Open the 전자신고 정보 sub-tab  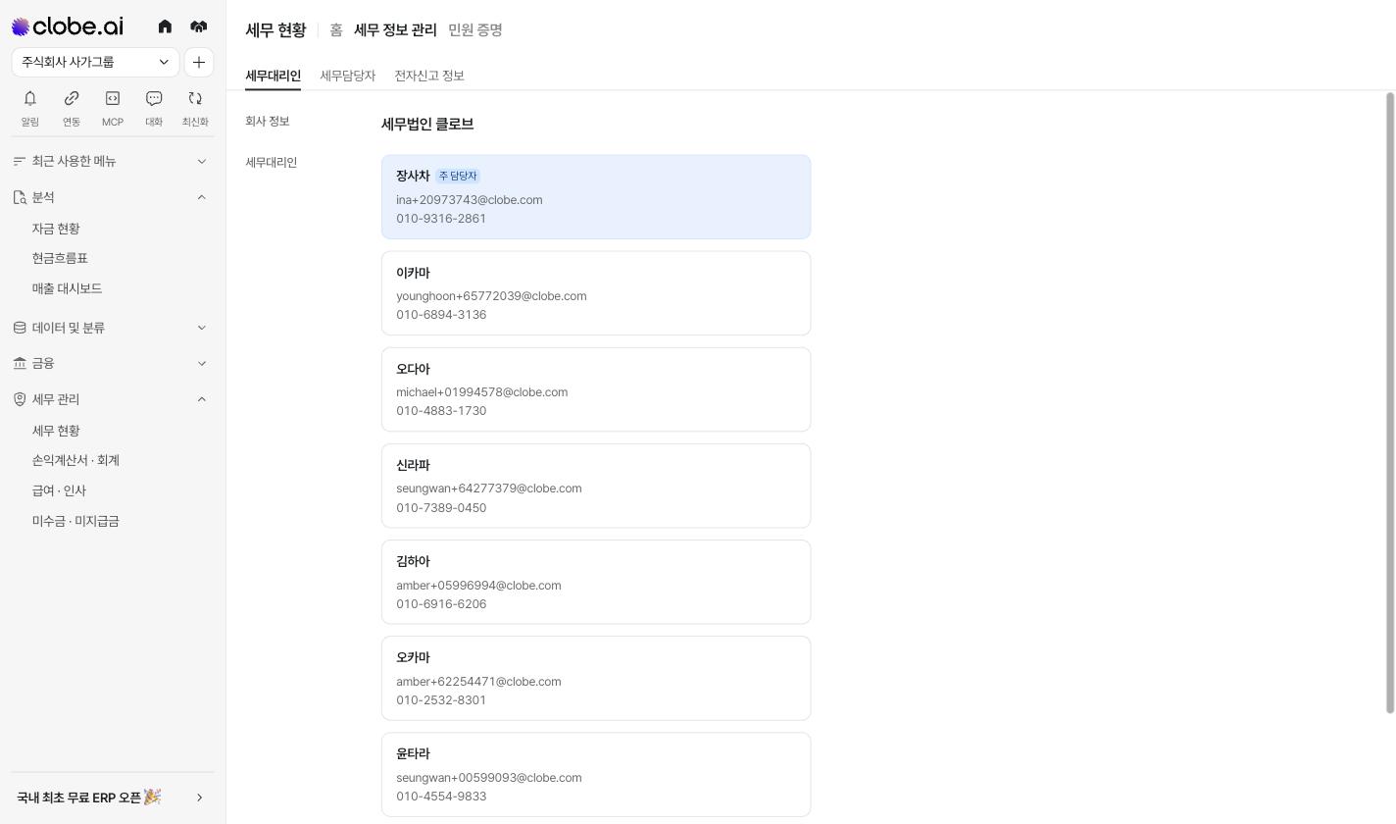pyautogui.click(x=429, y=76)
